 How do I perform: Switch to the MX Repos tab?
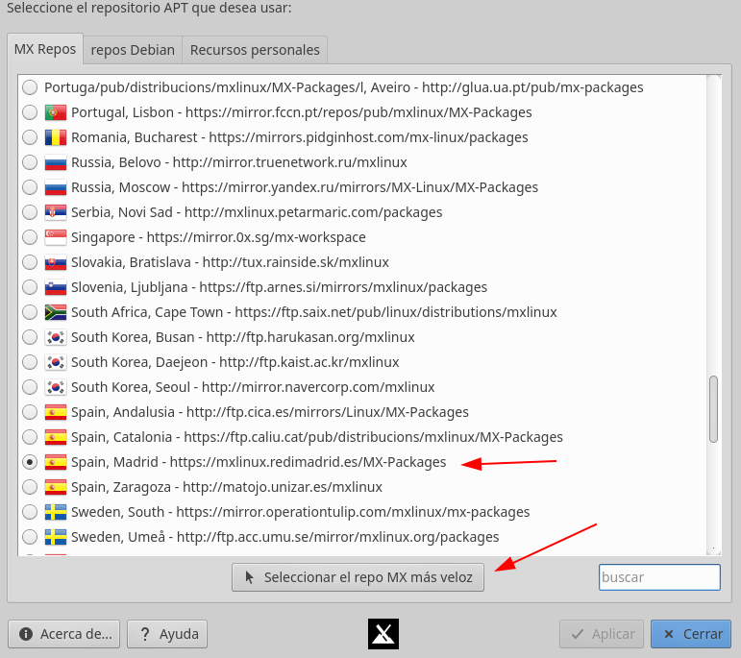(x=45, y=49)
